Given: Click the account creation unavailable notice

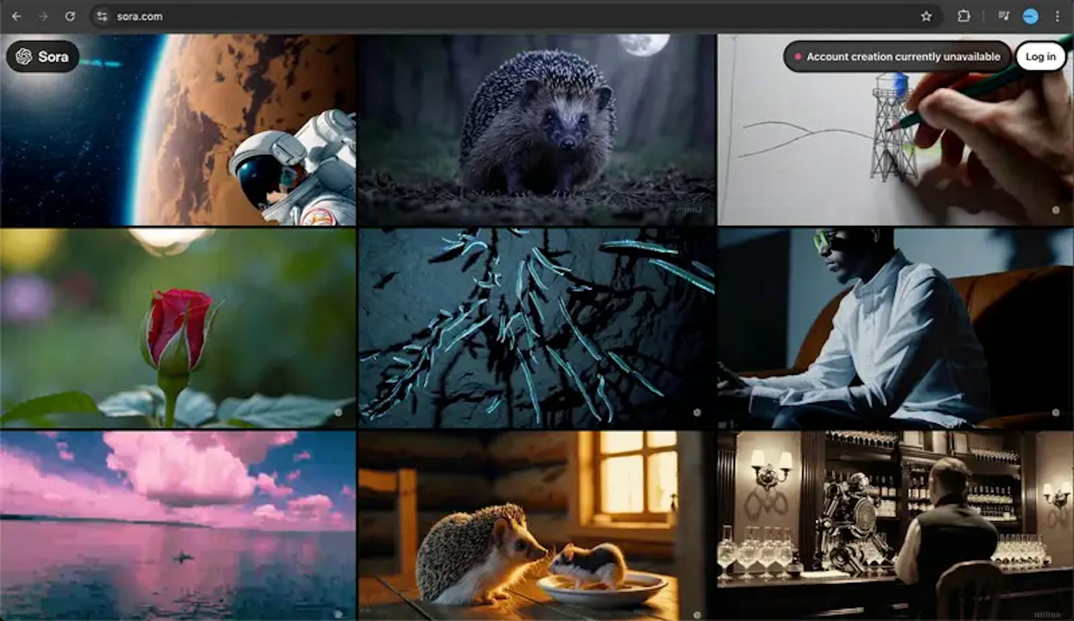Looking at the screenshot, I should tap(899, 56).
